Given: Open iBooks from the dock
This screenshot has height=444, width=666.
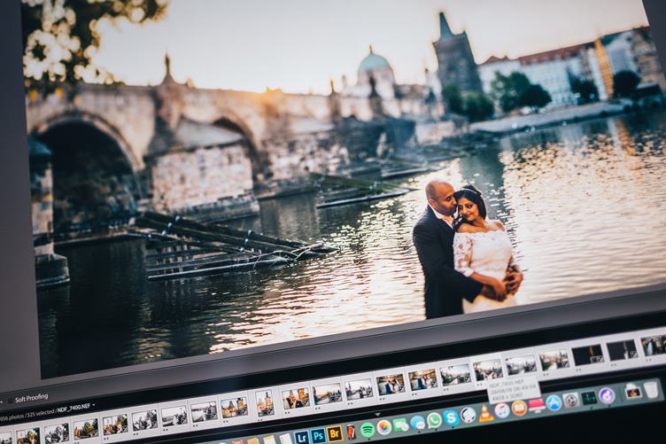Looking at the screenshot, I should [519, 409].
